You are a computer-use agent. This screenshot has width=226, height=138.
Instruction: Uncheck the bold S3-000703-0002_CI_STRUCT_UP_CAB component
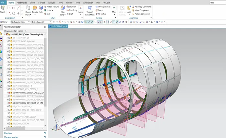click(x=9, y=103)
